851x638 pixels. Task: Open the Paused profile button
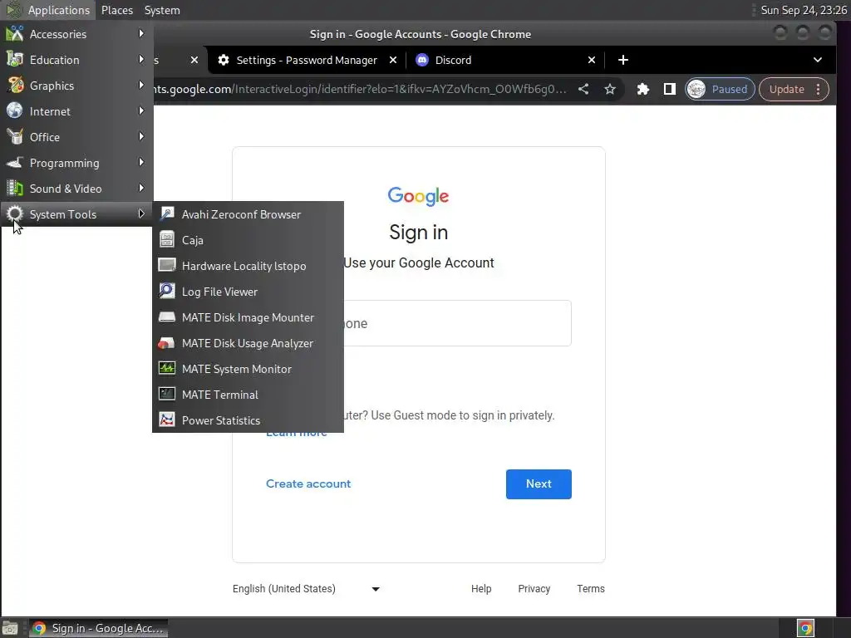720,89
